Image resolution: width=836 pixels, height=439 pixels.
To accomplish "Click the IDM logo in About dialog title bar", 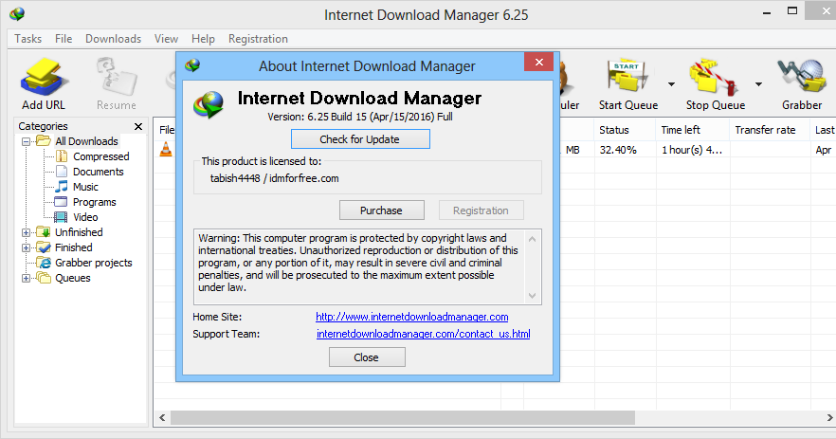I will pos(192,65).
